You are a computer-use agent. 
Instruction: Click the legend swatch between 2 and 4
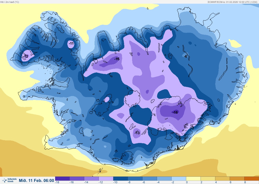coord(208,179)
